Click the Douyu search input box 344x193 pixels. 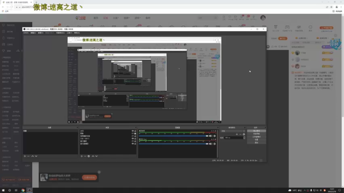coord(206,18)
